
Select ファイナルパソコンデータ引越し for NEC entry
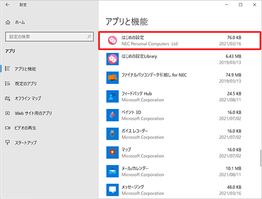click(x=154, y=75)
